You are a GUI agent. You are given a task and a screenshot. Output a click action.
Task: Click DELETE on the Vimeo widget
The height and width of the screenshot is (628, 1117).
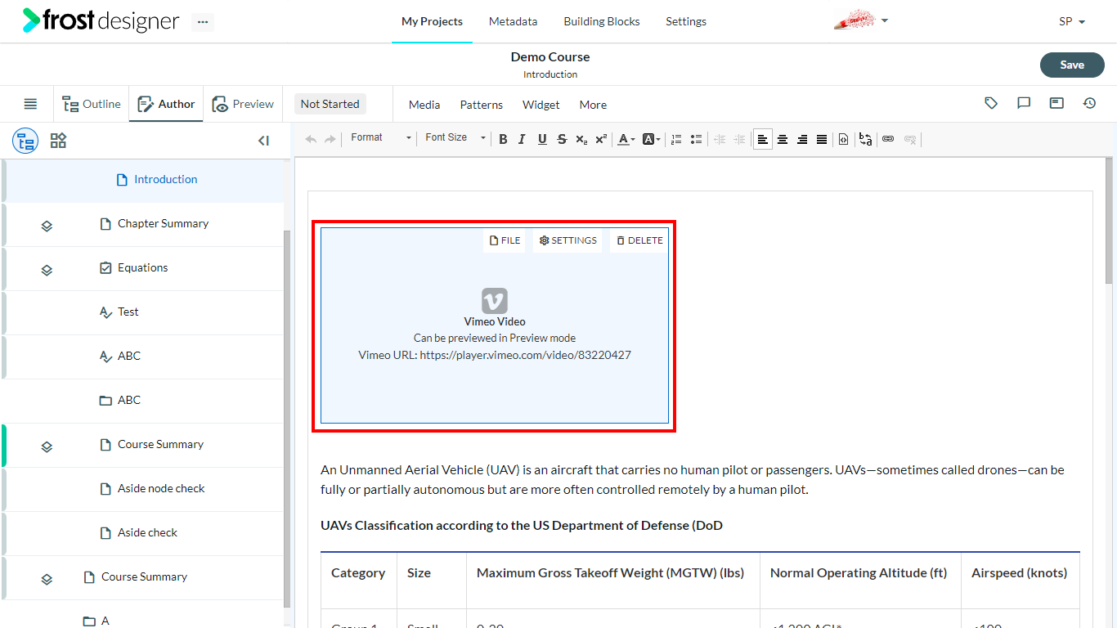tap(639, 240)
